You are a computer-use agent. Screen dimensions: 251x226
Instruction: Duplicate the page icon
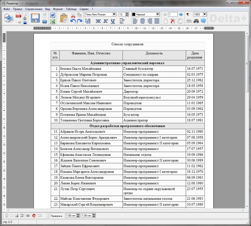point(180,21)
